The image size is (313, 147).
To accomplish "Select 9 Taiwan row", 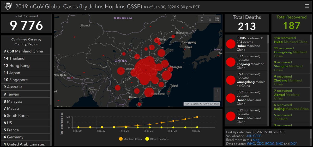I will click(25, 94).
